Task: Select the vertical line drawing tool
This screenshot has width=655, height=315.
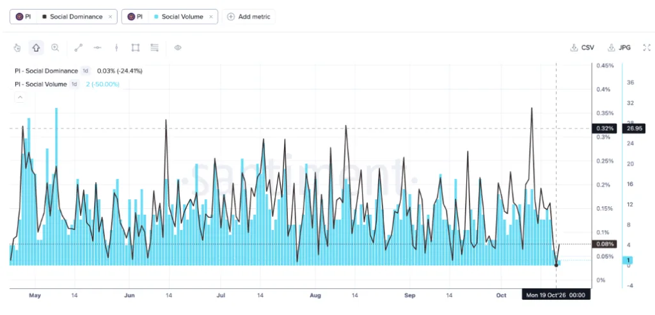Action: pos(116,47)
